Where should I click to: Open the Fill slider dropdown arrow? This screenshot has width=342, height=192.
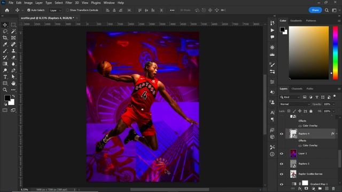[333, 111]
